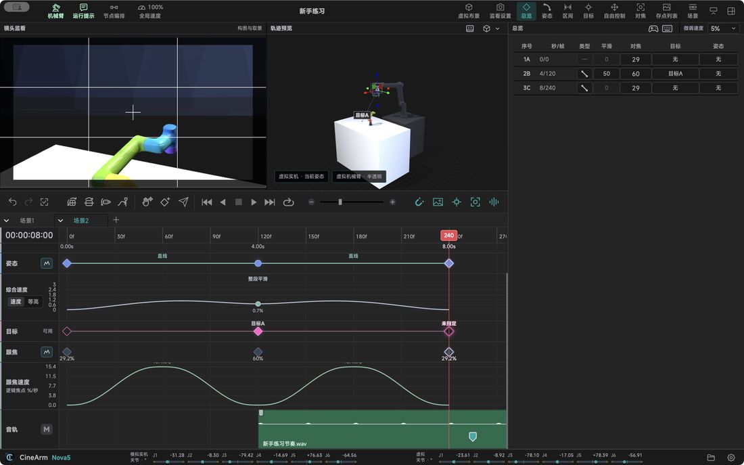Click the add keyframe diamond icon
Screen dimensions: 744x465
pos(165,202)
